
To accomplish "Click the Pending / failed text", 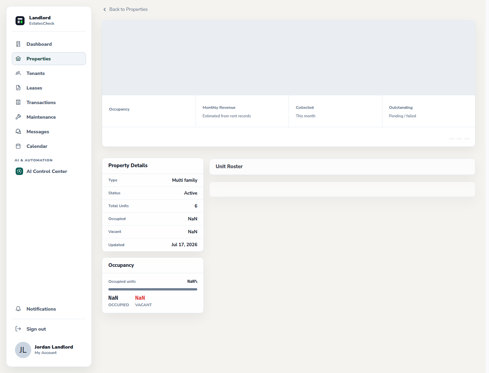I will pos(402,116).
